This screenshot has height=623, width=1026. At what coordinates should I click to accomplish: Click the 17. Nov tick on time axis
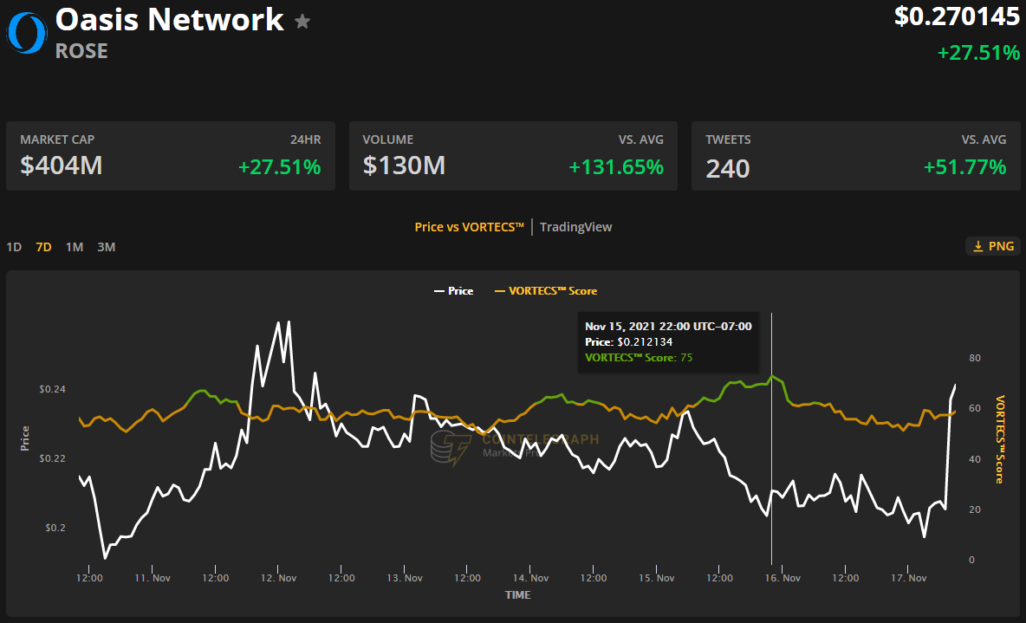tap(909, 578)
